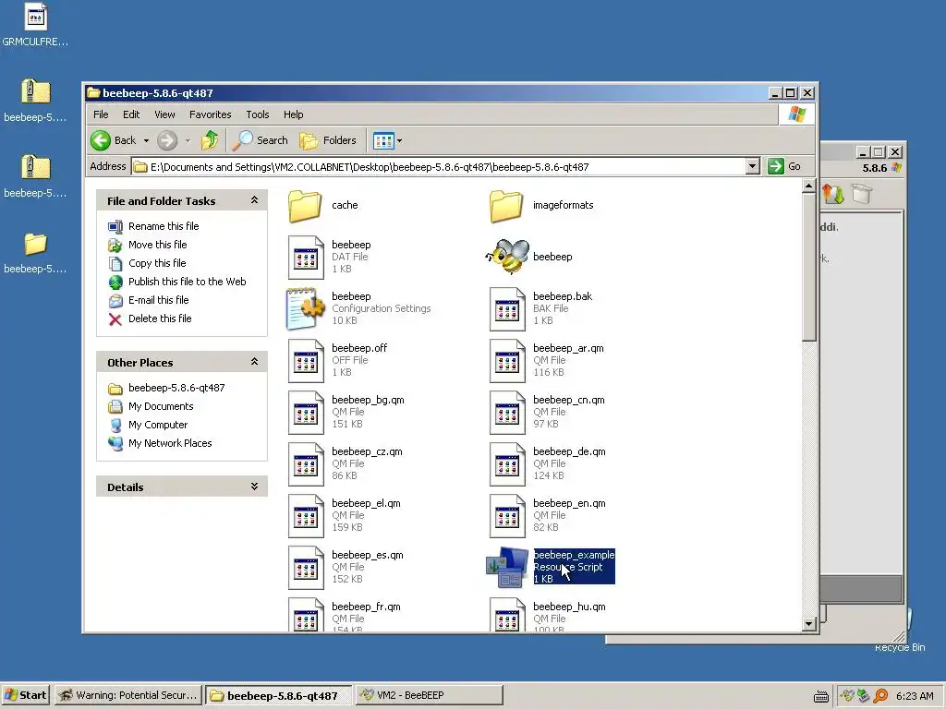
Task: Select the beebeep_ar.qm file icon
Action: (507, 361)
